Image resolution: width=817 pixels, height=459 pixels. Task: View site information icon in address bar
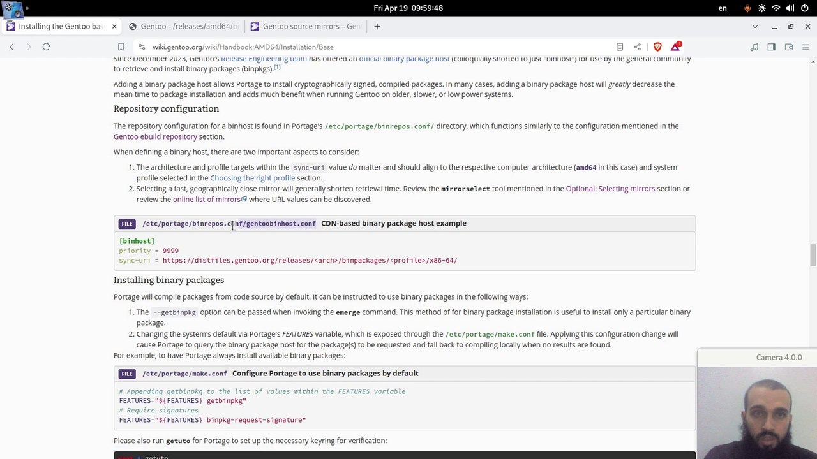pyautogui.click(x=142, y=47)
